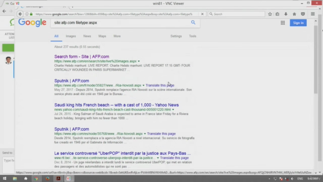The image size is (323, 182).
Task: Click the Firefox back arrow button
Action: pyautogui.click(x=20, y=14)
